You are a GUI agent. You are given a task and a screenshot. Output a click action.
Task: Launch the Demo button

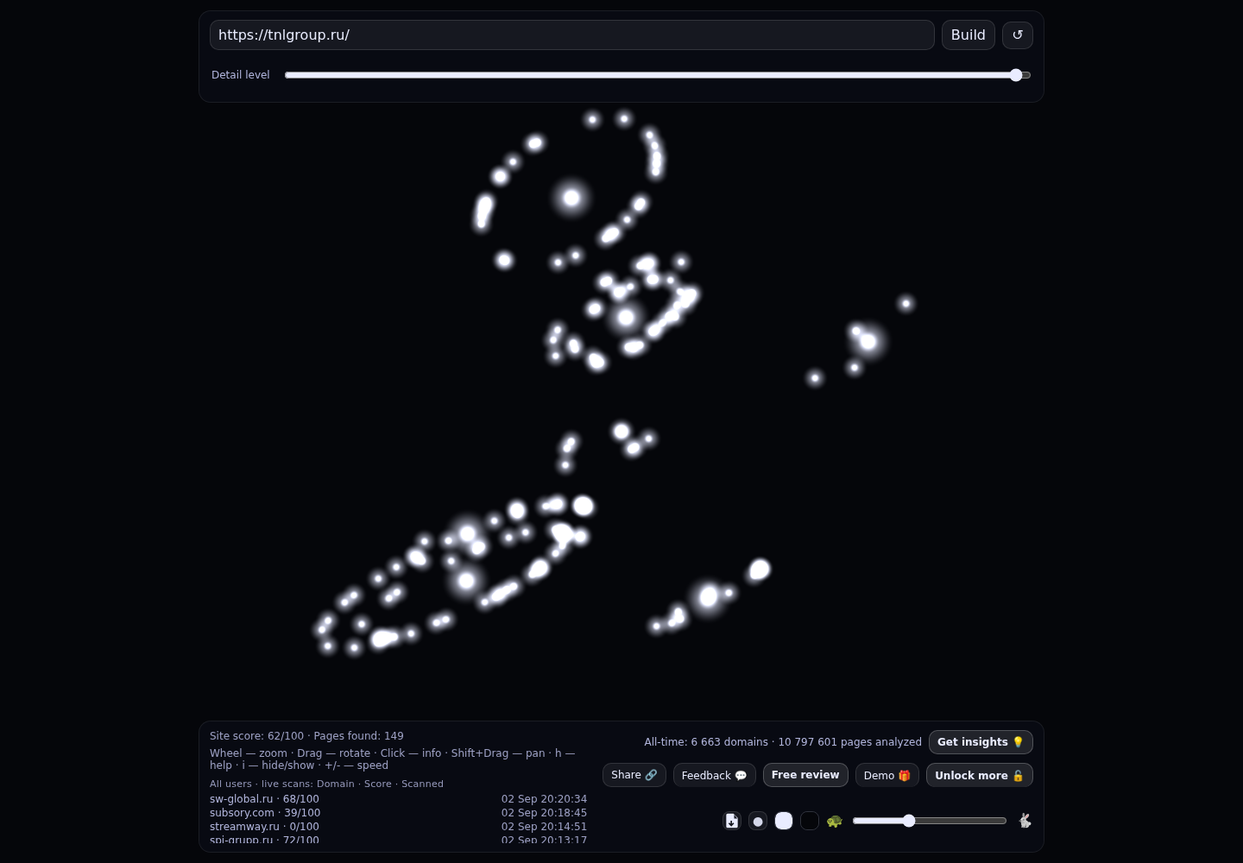[887, 775]
